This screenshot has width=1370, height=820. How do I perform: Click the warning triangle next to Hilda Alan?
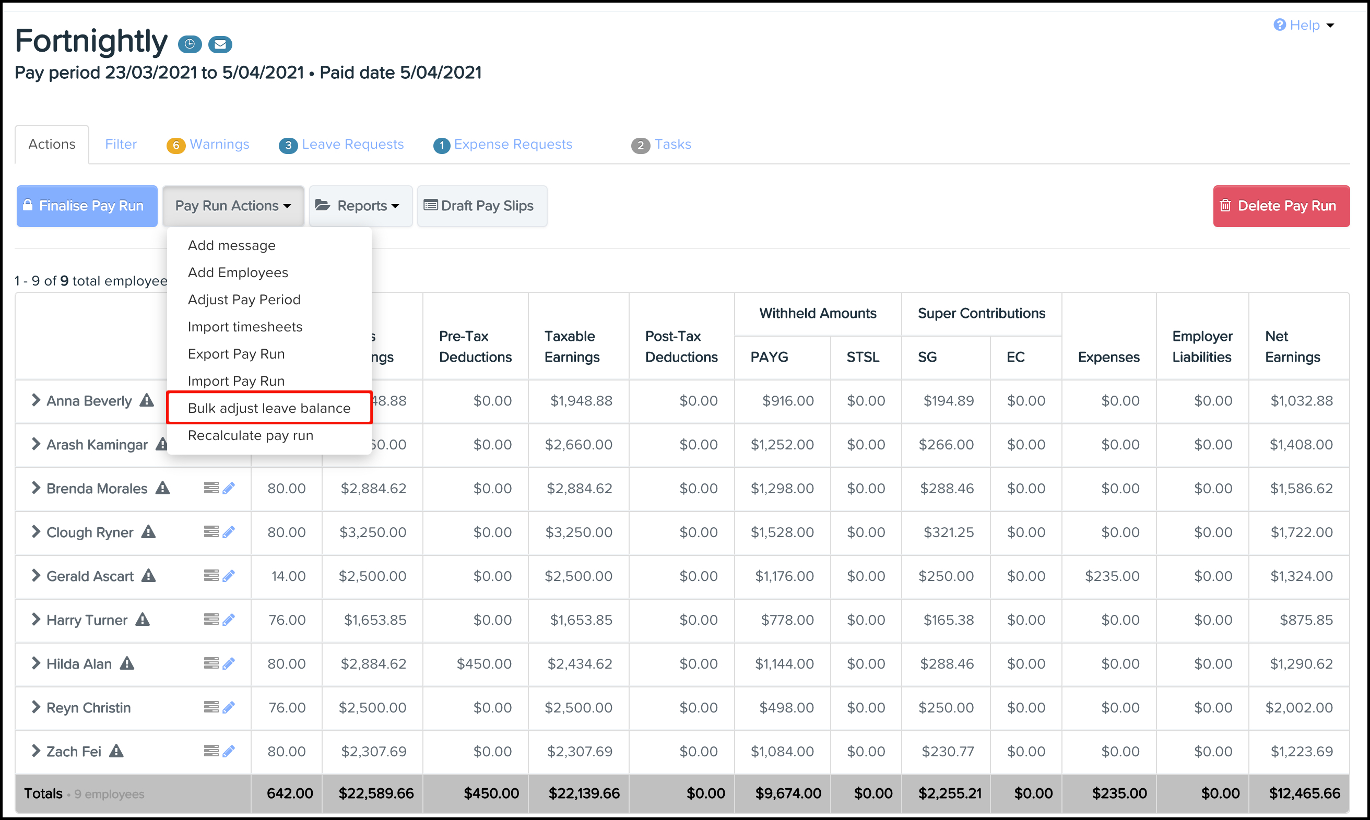tap(127, 663)
